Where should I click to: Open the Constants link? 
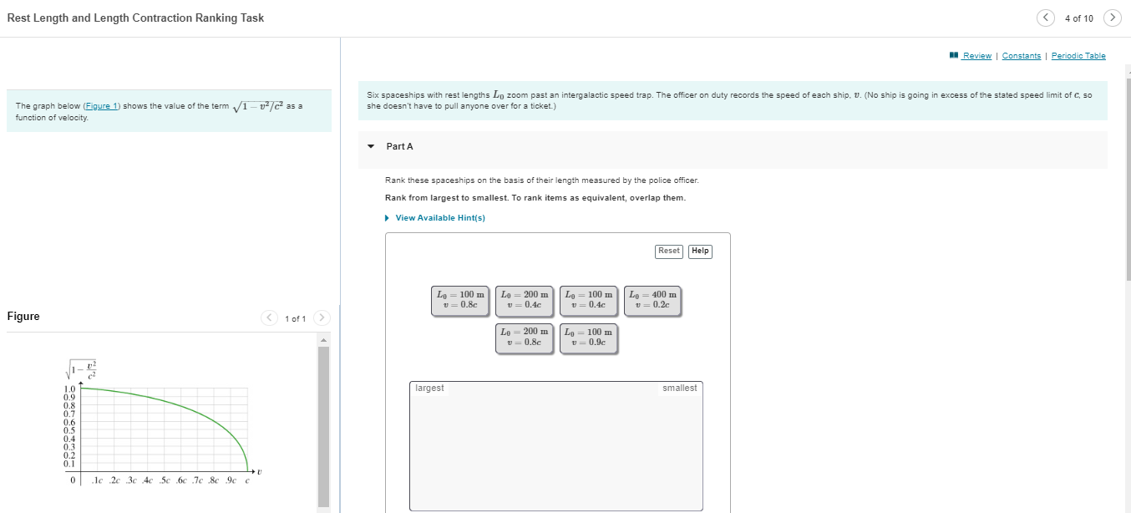(1021, 56)
